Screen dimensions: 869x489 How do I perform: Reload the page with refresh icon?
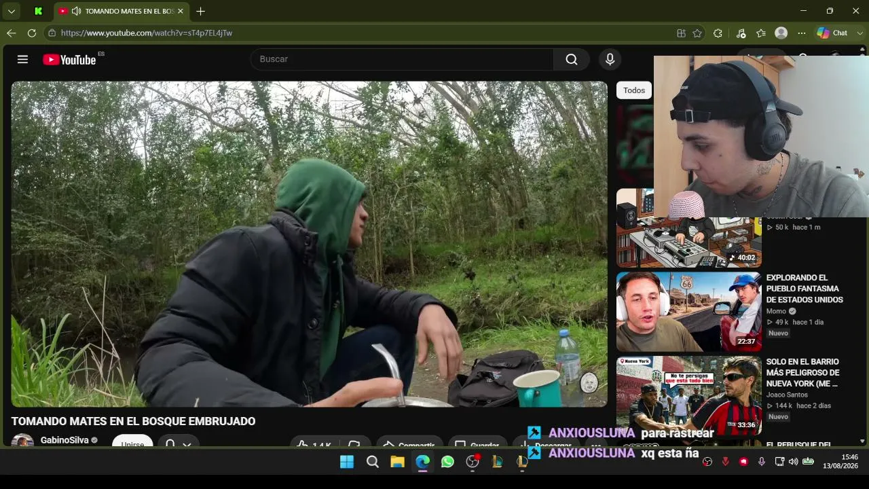[32, 33]
